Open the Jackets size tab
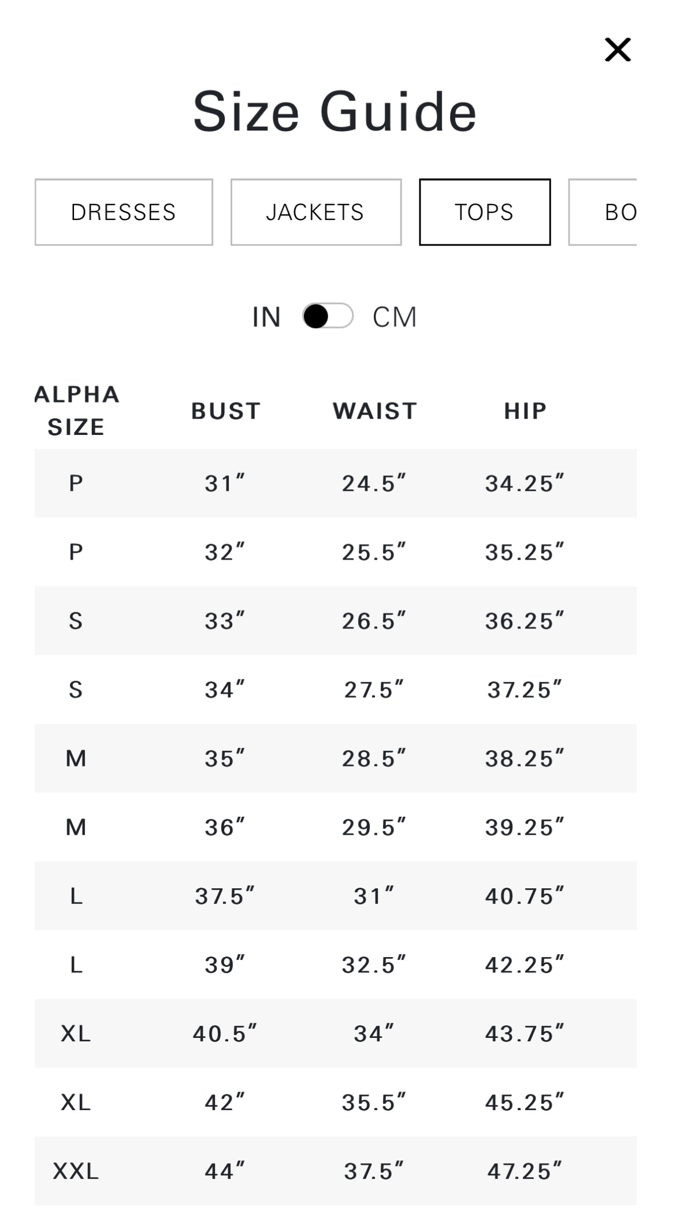 pyautogui.click(x=315, y=212)
